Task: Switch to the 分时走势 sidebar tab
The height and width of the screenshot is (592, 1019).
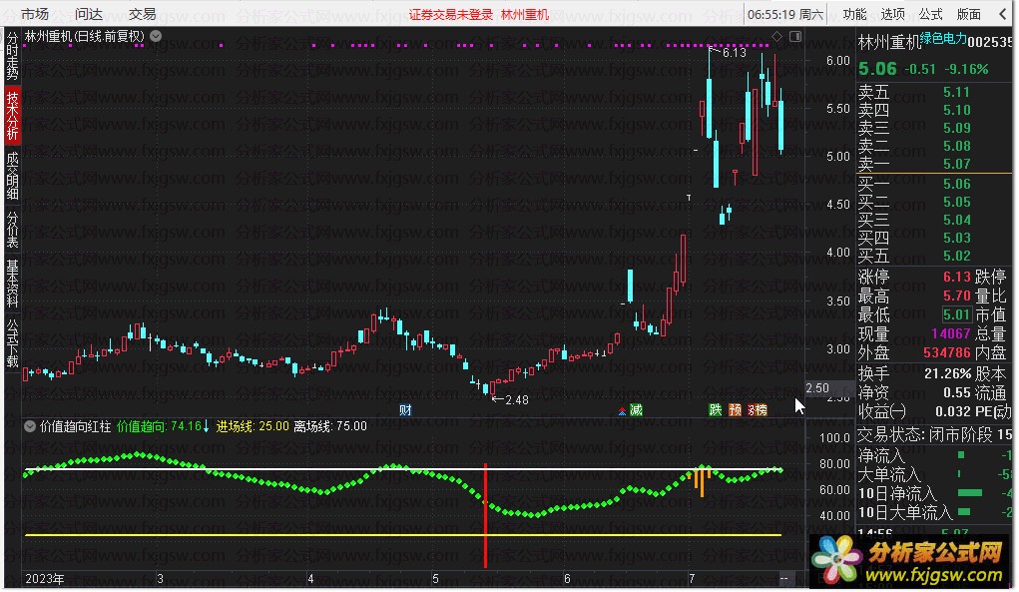Action: [12, 55]
